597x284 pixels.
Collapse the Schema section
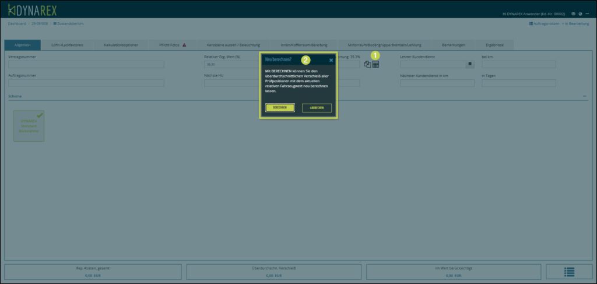[x=584, y=96]
